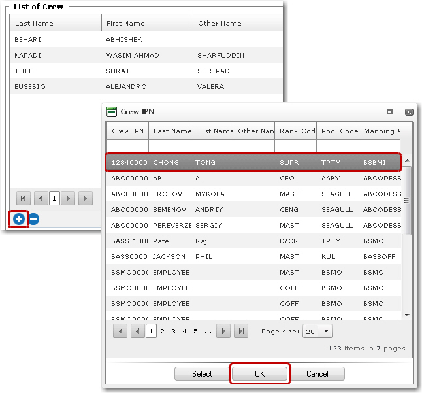
Task: Click the blue minus remove crew icon
Action: tap(33, 219)
